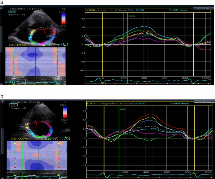Click the magenta segment marker on 4CH tracing
Screen dimensions: 215x179
(x=42, y=43)
